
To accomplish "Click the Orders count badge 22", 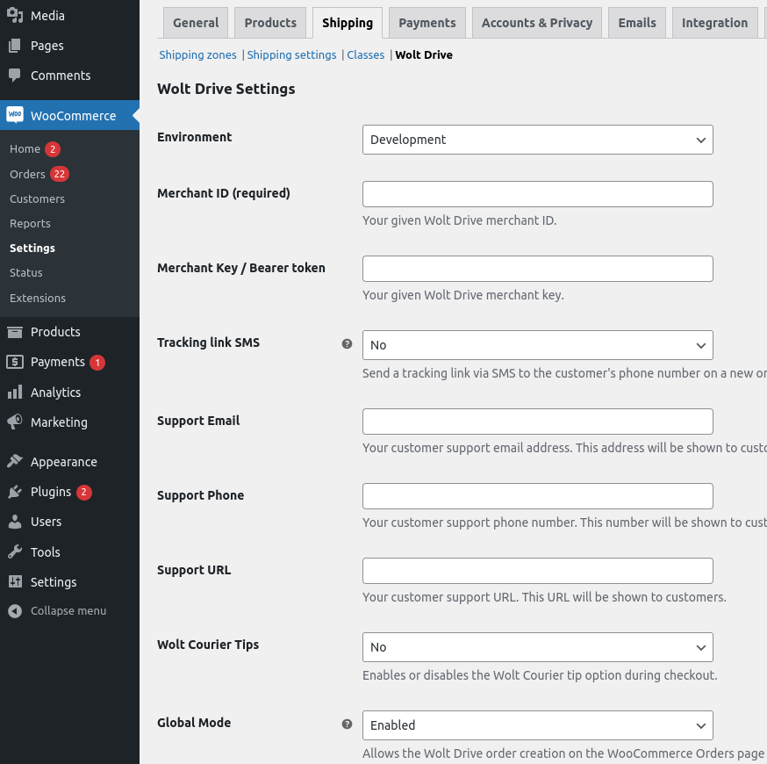I will (x=59, y=174).
